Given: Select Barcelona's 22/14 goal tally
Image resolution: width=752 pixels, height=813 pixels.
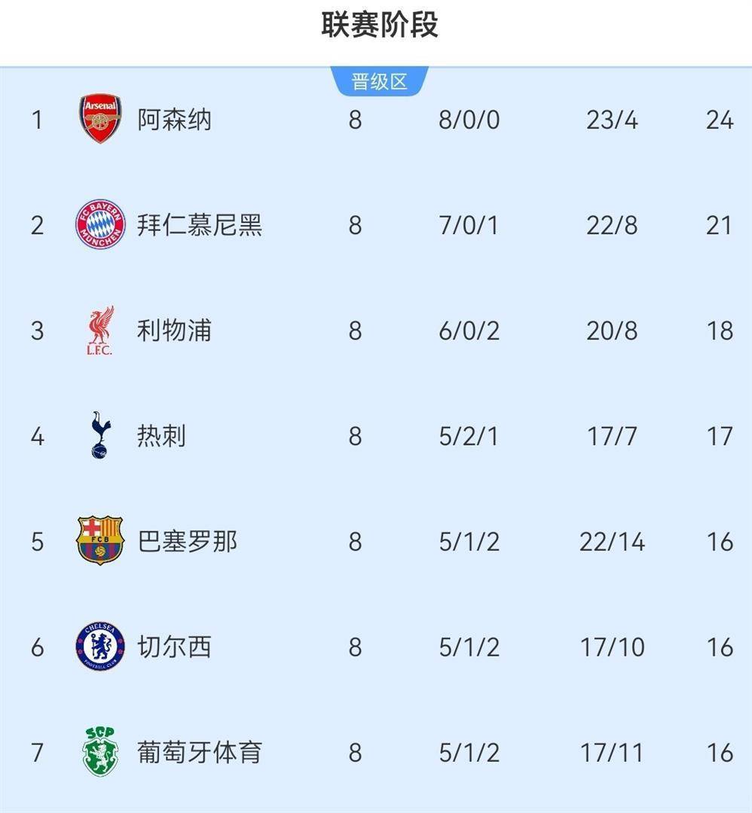Looking at the screenshot, I should coord(613,542).
